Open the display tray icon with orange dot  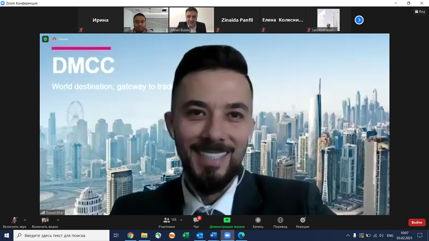(362, 236)
